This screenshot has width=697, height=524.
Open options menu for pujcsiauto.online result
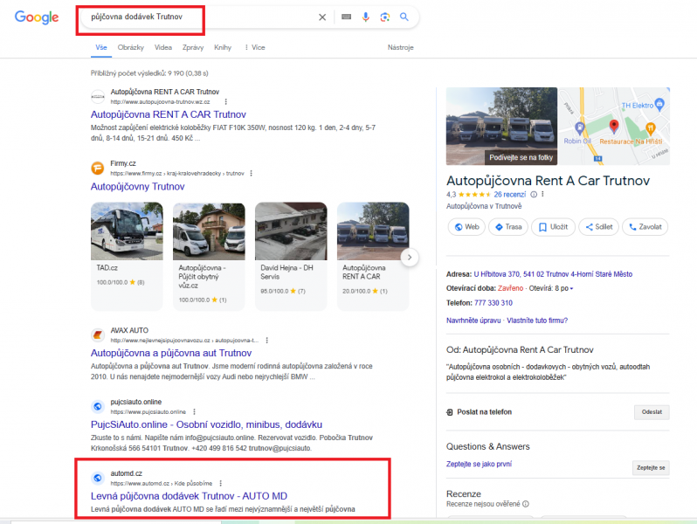point(194,412)
